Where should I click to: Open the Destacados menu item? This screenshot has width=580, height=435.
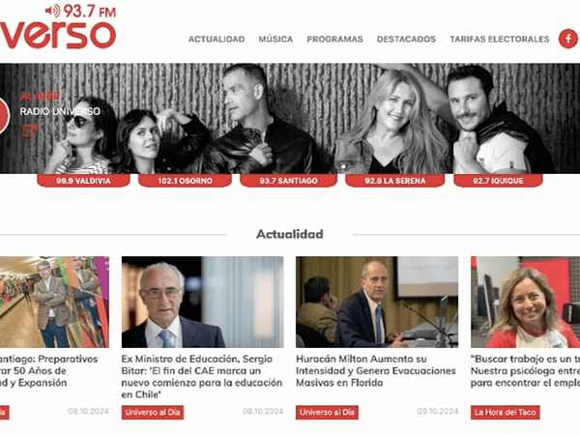[x=406, y=39]
